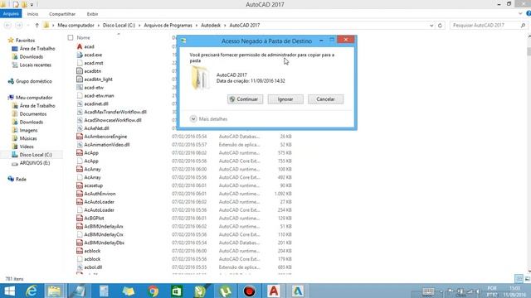Click the Forward navigation arrow
This screenshot has height=298, width=531.
[19, 26]
